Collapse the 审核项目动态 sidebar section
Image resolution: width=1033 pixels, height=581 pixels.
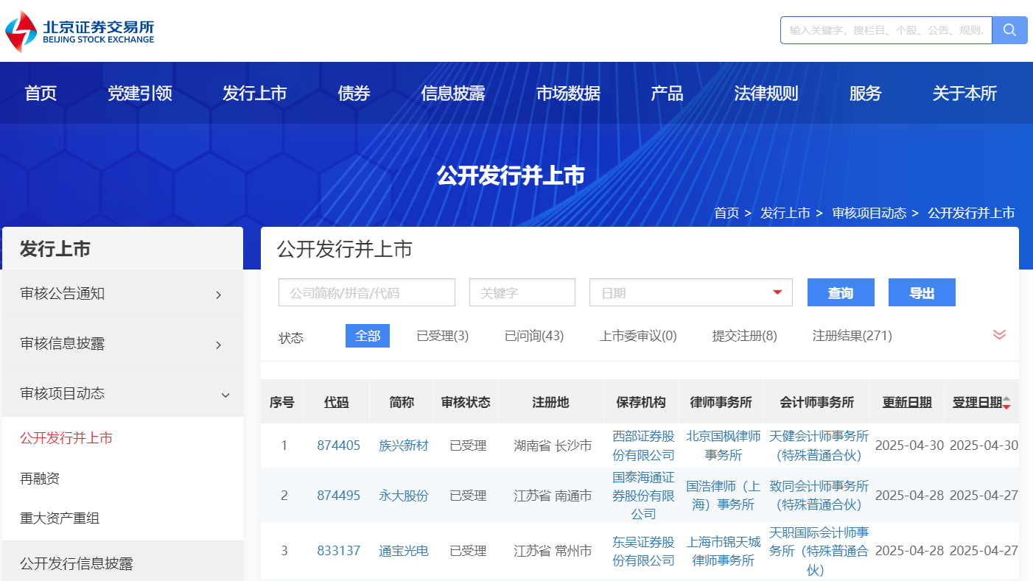pos(122,394)
